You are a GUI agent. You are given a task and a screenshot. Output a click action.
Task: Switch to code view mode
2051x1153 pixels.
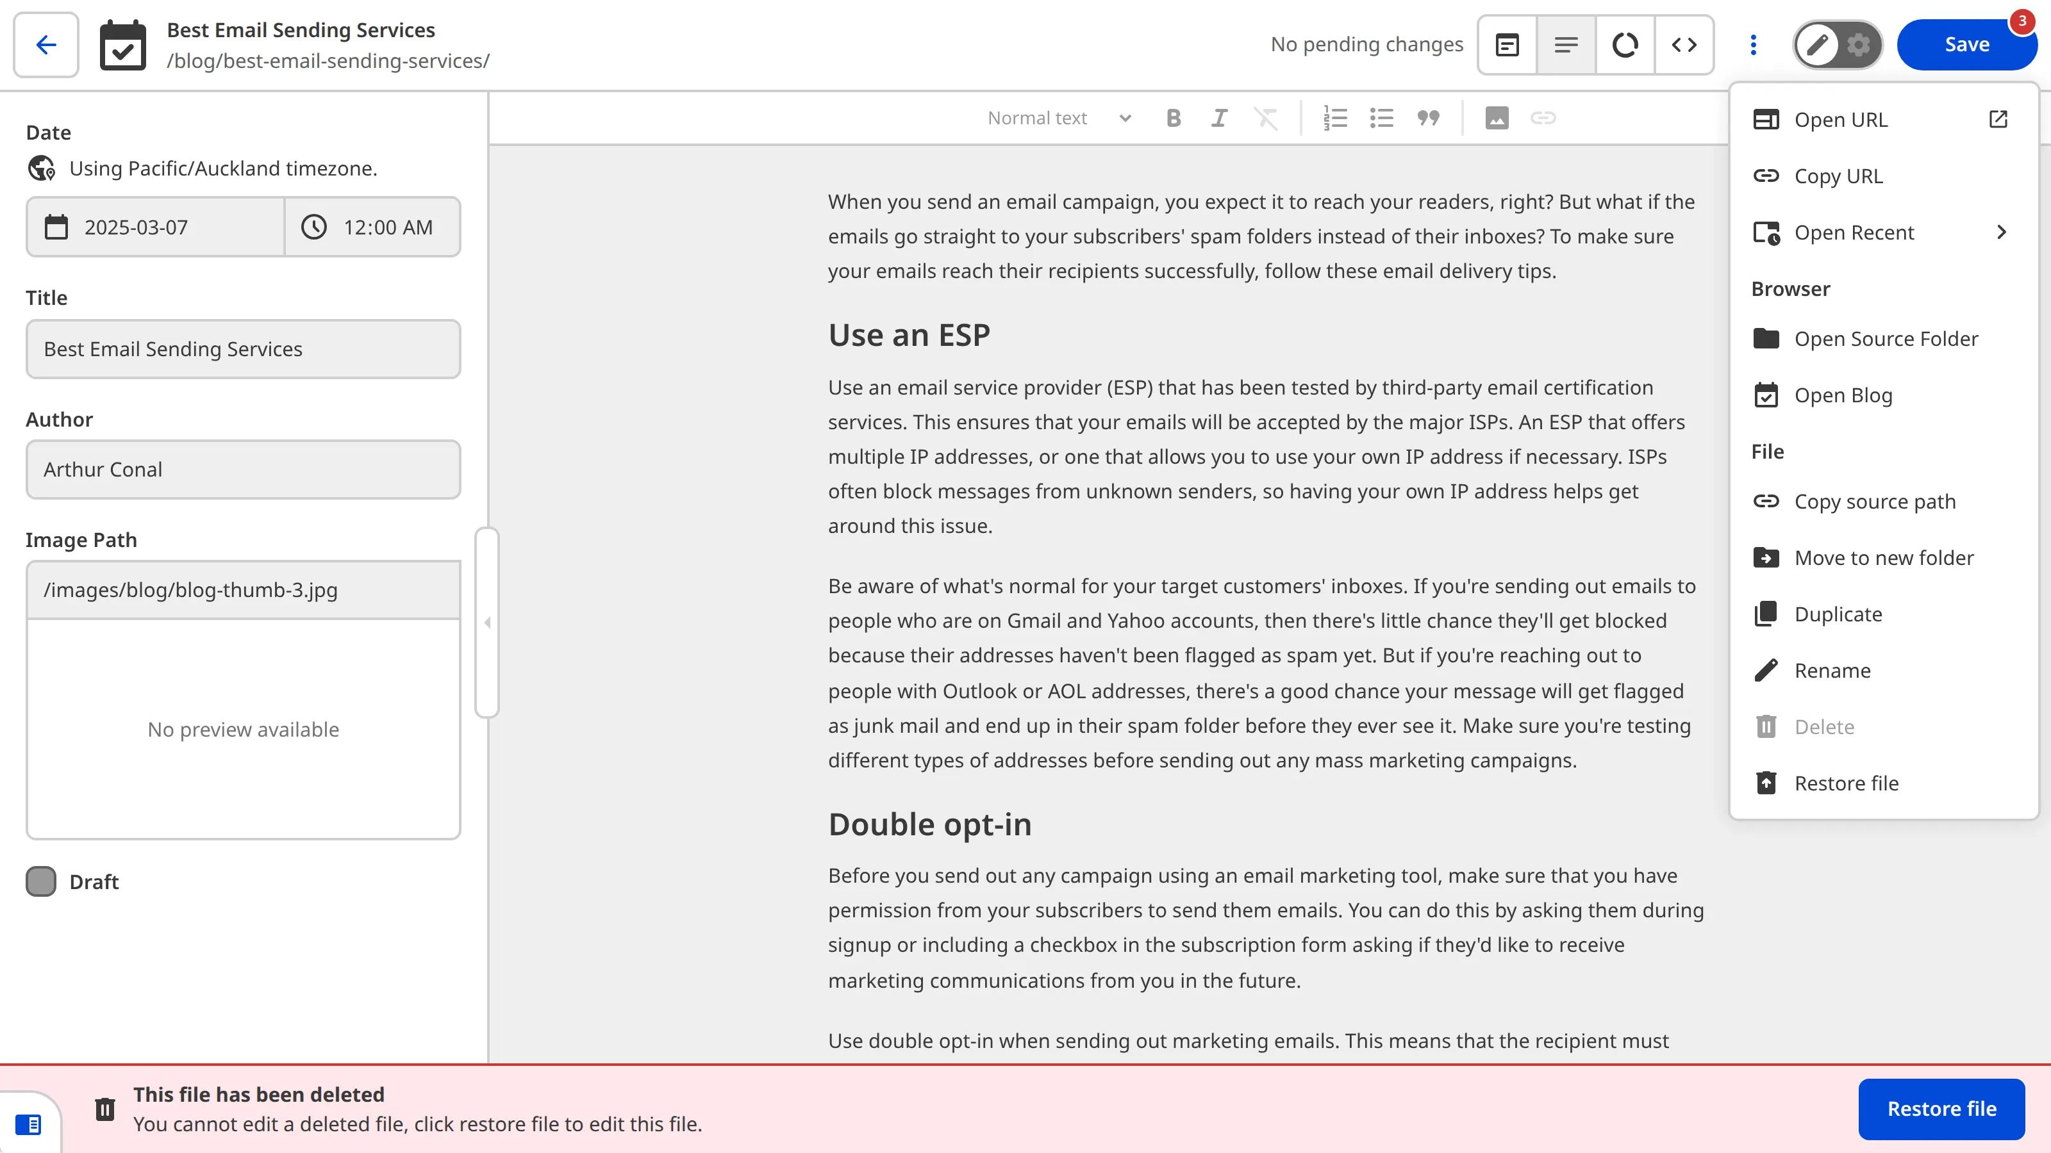(x=1684, y=45)
